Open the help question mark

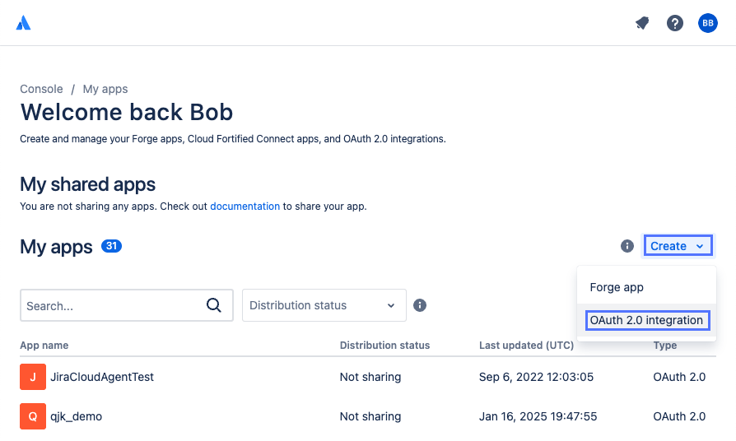click(675, 23)
